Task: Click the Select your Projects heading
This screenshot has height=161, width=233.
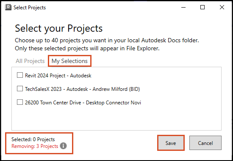Action: click(x=59, y=28)
